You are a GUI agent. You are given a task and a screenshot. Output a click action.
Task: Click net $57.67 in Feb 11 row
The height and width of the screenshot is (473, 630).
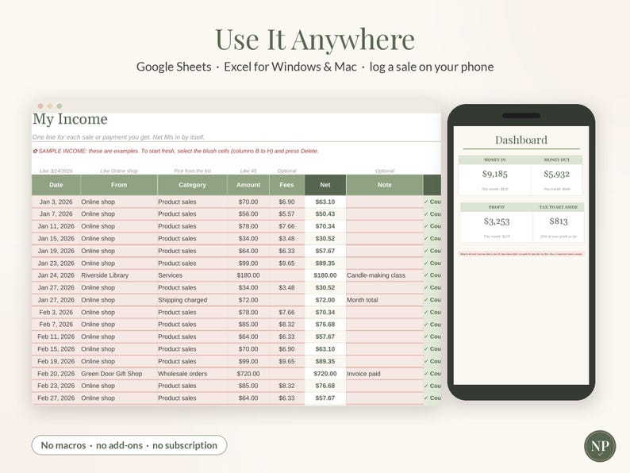(x=325, y=336)
